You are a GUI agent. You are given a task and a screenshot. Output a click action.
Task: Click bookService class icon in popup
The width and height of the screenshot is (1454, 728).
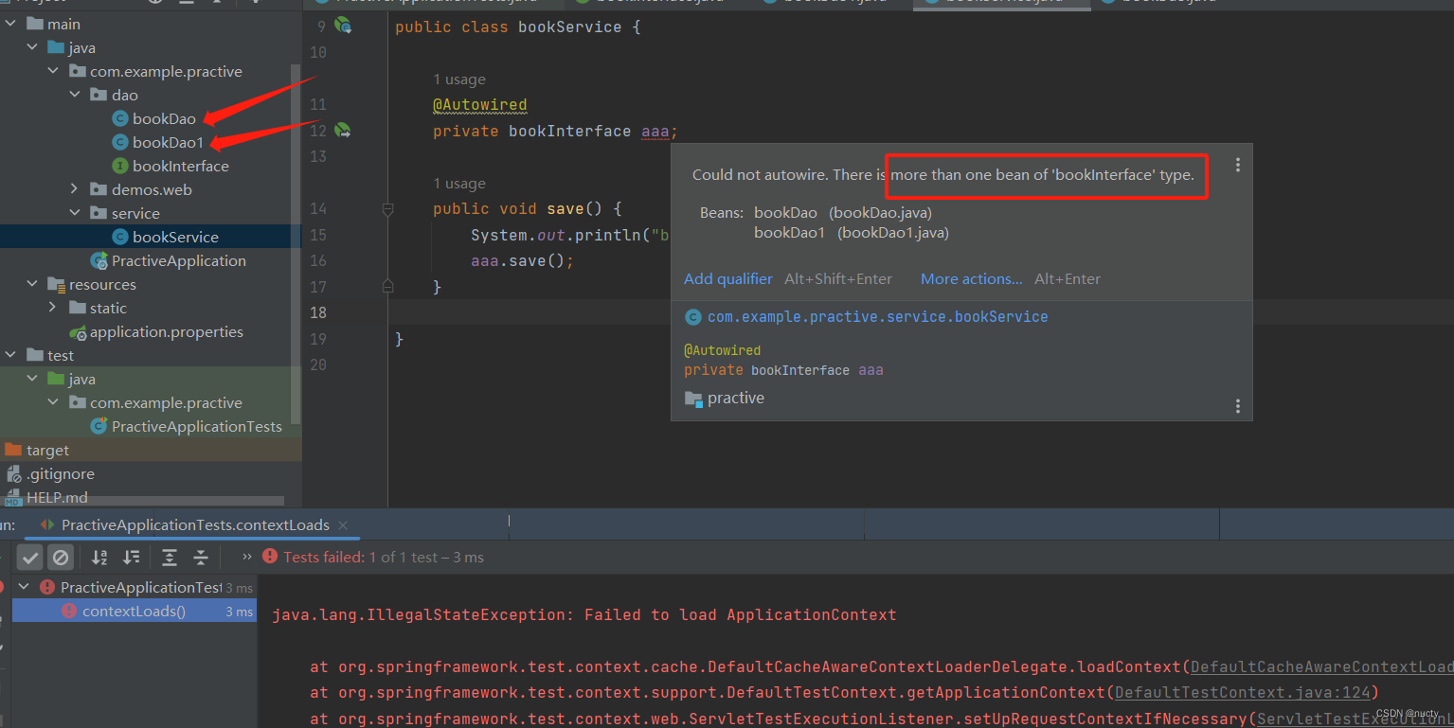pos(693,317)
